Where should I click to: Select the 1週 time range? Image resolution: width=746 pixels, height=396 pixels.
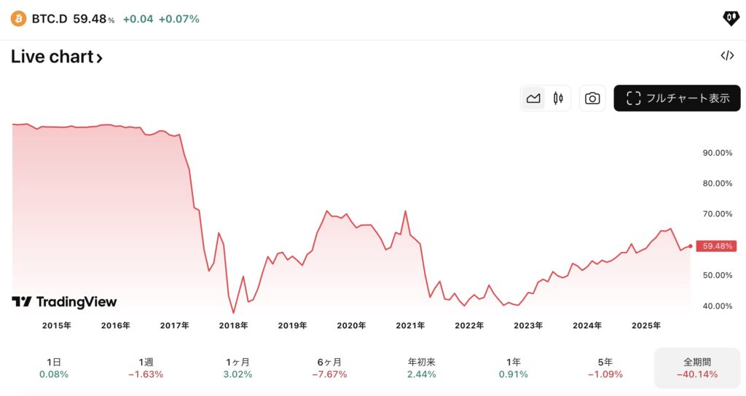pos(146,368)
